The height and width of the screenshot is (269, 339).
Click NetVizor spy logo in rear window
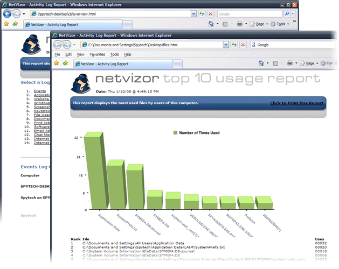pos(31,45)
